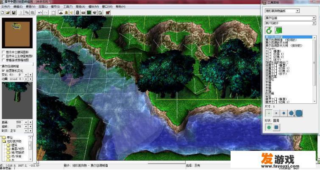Image resolution: width=320 pixels, height=172 pixels.
Task: Open 树/可破坏 category dropdown
Action: (x=314, y=23)
